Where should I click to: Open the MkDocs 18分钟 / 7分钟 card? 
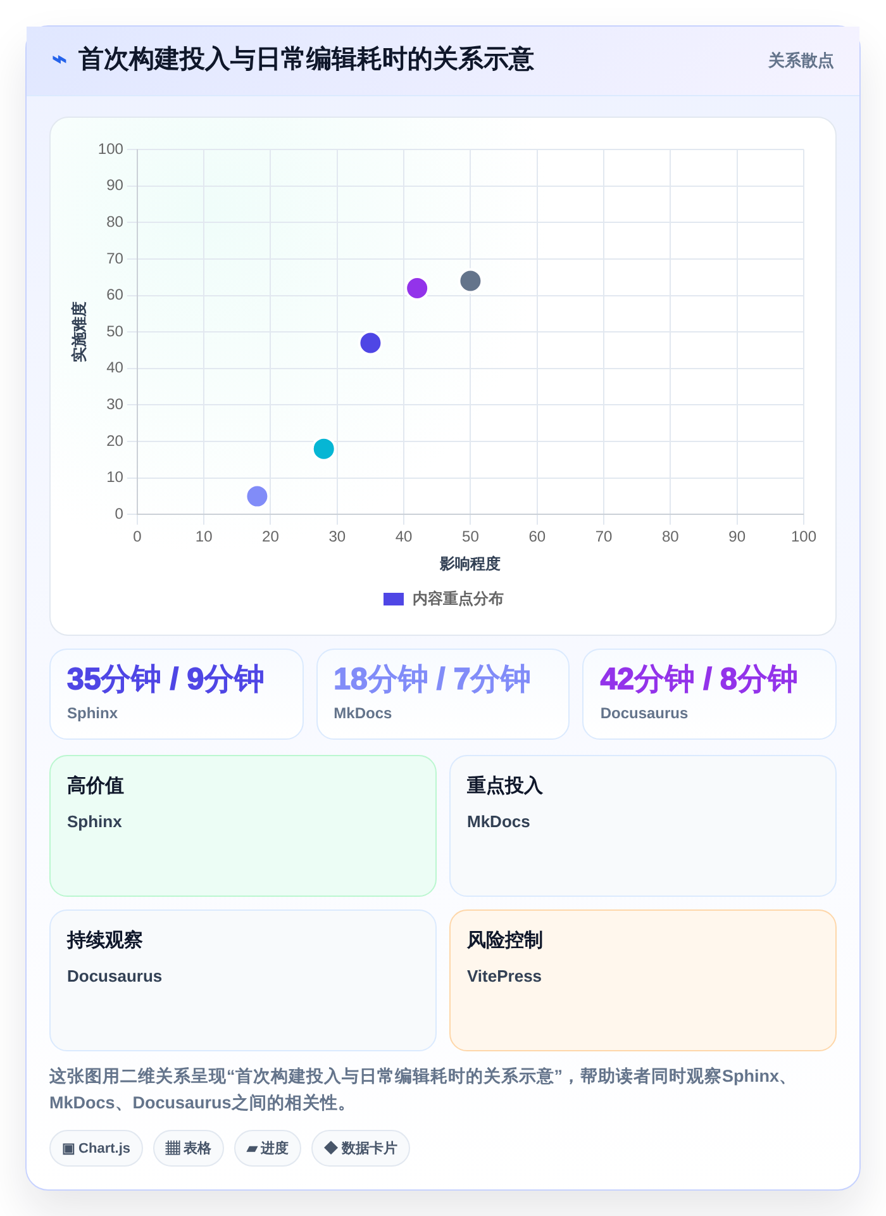click(x=443, y=694)
